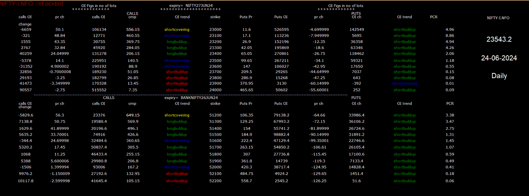Click calls OI change 10117.8

tap(25, 181)
